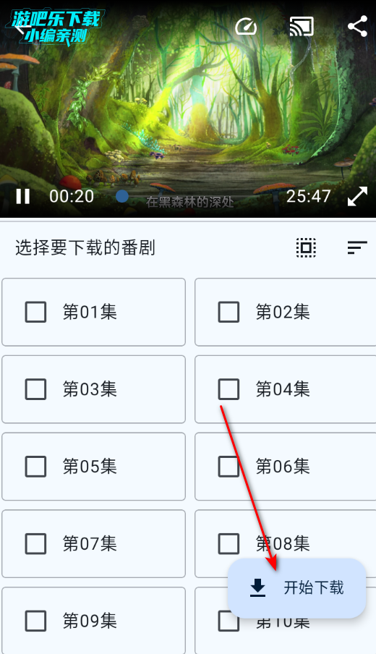
Task: Click the download arrow icon
Action: click(257, 587)
